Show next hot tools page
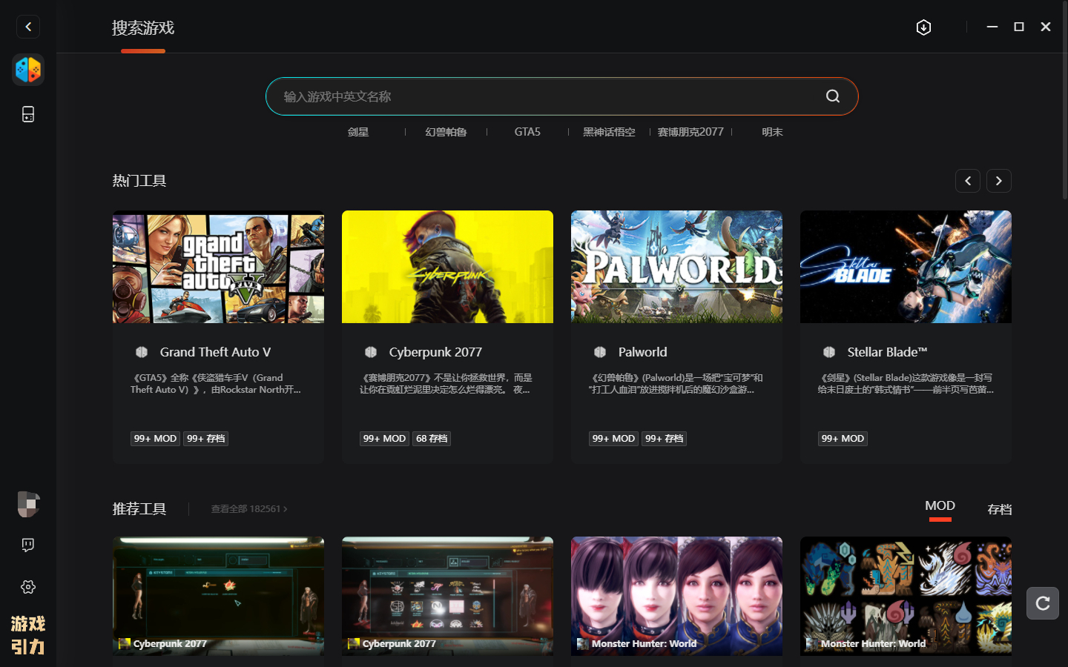This screenshot has width=1068, height=667. pyautogui.click(x=999, y=181)
